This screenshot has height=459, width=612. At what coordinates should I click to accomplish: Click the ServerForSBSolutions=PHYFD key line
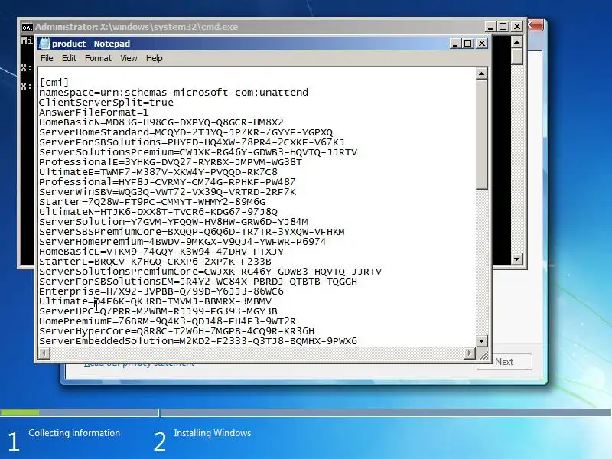(x=192, y=142)
